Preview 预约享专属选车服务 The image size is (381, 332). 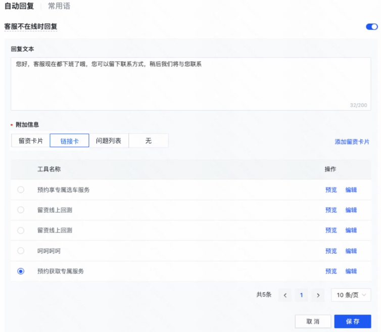pos(331,190)
